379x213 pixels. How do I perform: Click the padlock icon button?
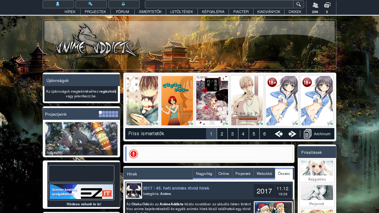point(124,4)
